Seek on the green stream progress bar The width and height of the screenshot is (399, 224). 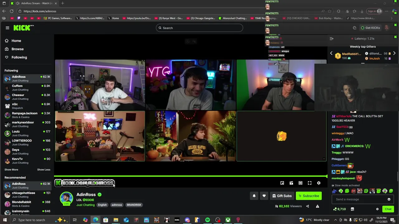(x=191, y=176)
